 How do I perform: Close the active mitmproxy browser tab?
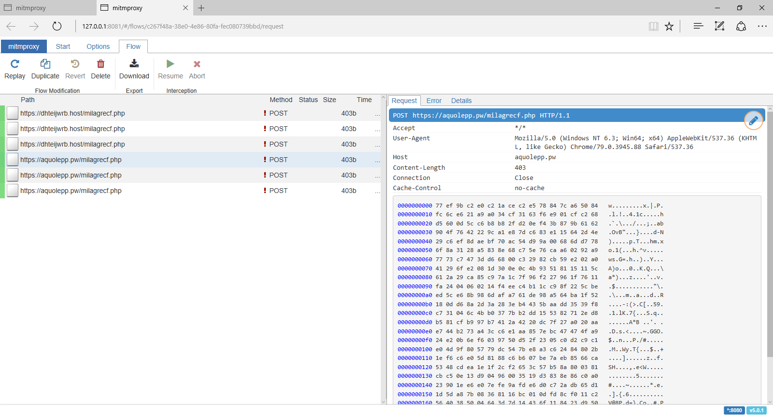[186, 8]
